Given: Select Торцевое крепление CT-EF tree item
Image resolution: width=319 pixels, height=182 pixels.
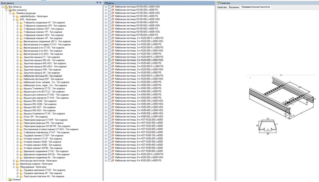Looking at the screenshot, I should [44, 170].
